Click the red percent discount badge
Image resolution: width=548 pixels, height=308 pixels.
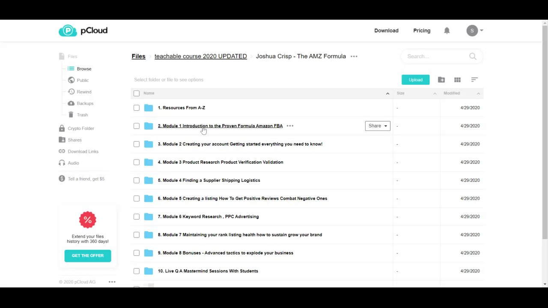pyautogui.click(x=88, y=220)
